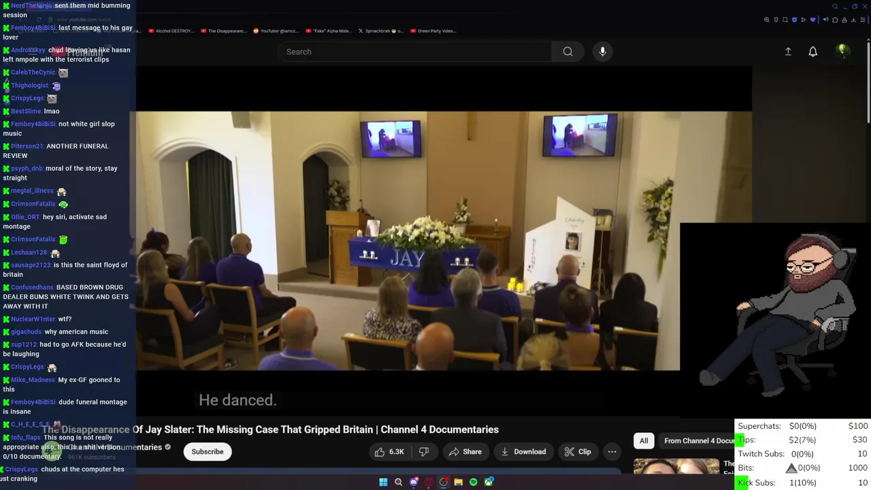Like the video with thumbs up
Screen dimensions: 871x490
[389, 452]
